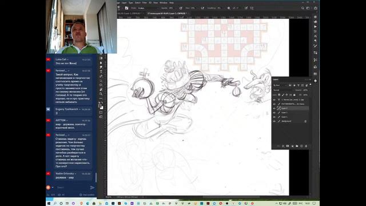Filter layers by pixel layers
The width and height of the screenshot is (366, 206).
[x=290, y=85]
